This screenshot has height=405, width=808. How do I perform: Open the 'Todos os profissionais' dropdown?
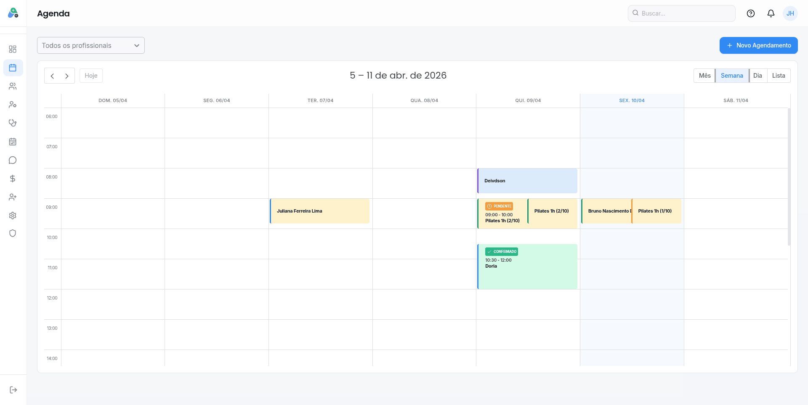pos(90,45)
